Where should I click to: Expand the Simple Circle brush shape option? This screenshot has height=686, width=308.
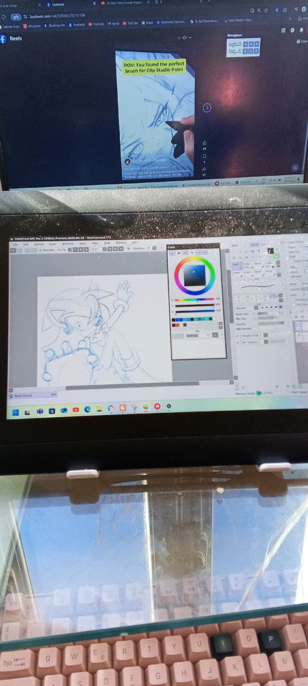click(251, 335)
